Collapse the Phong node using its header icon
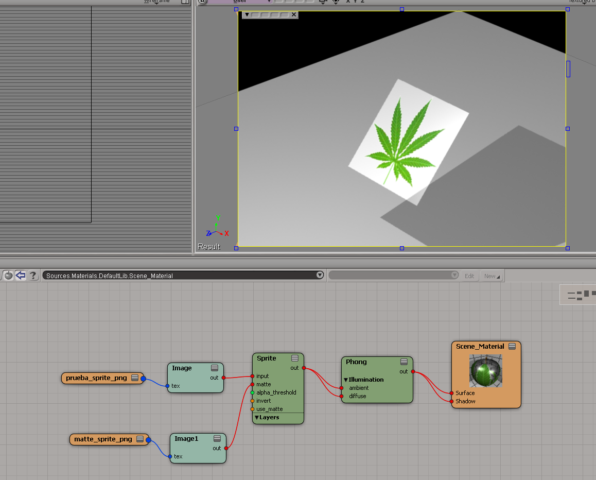Image resolution: width=596 pixels, height=480 pixels. (x=404, y=362)
